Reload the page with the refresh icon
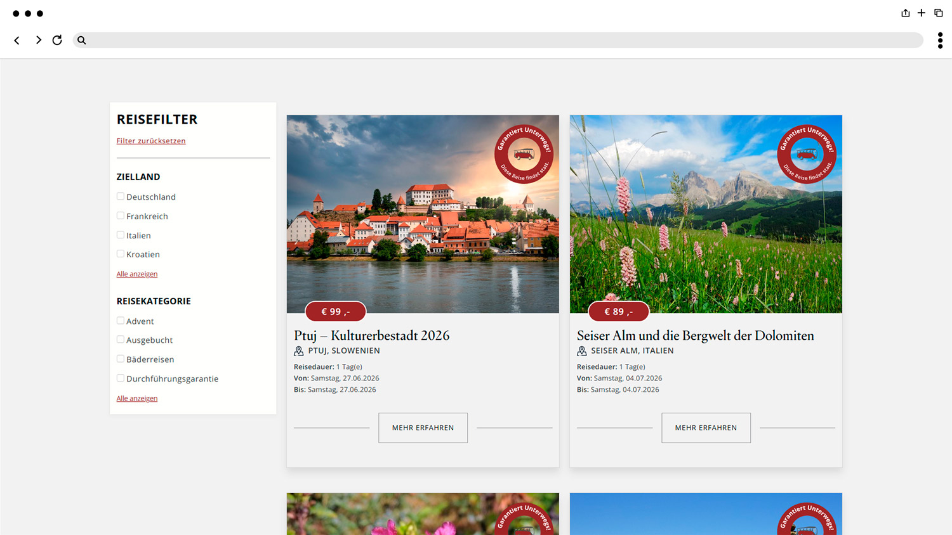952x535 pixels. coord(57,40)
